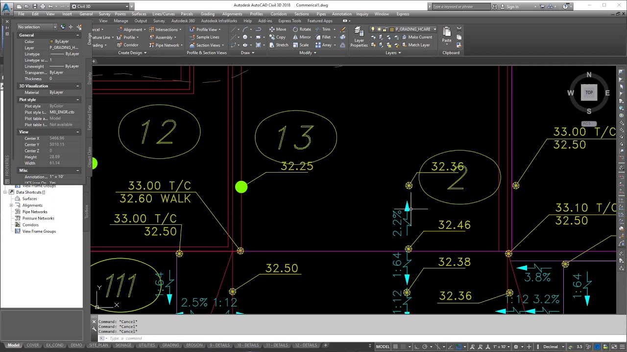Toggle layer on/off lightbulb icon
The height and width of the screenshot is (352, 627).
[x=373, y=29]
